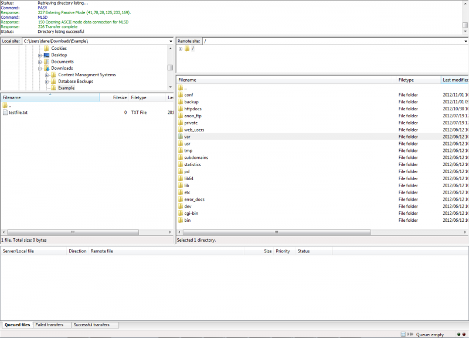Expand the remote root directory node

(x=181, y=49)
